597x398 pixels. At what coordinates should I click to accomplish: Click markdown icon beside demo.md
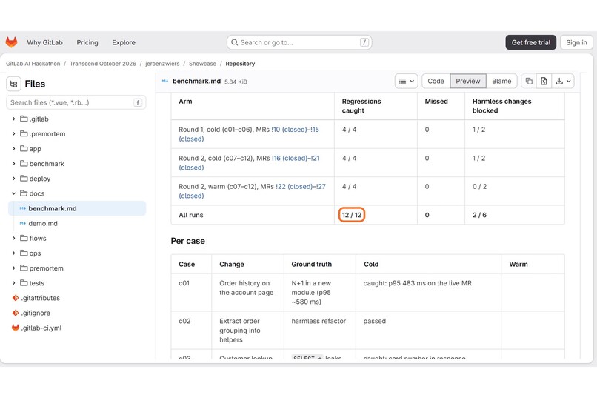coord(23,223)
